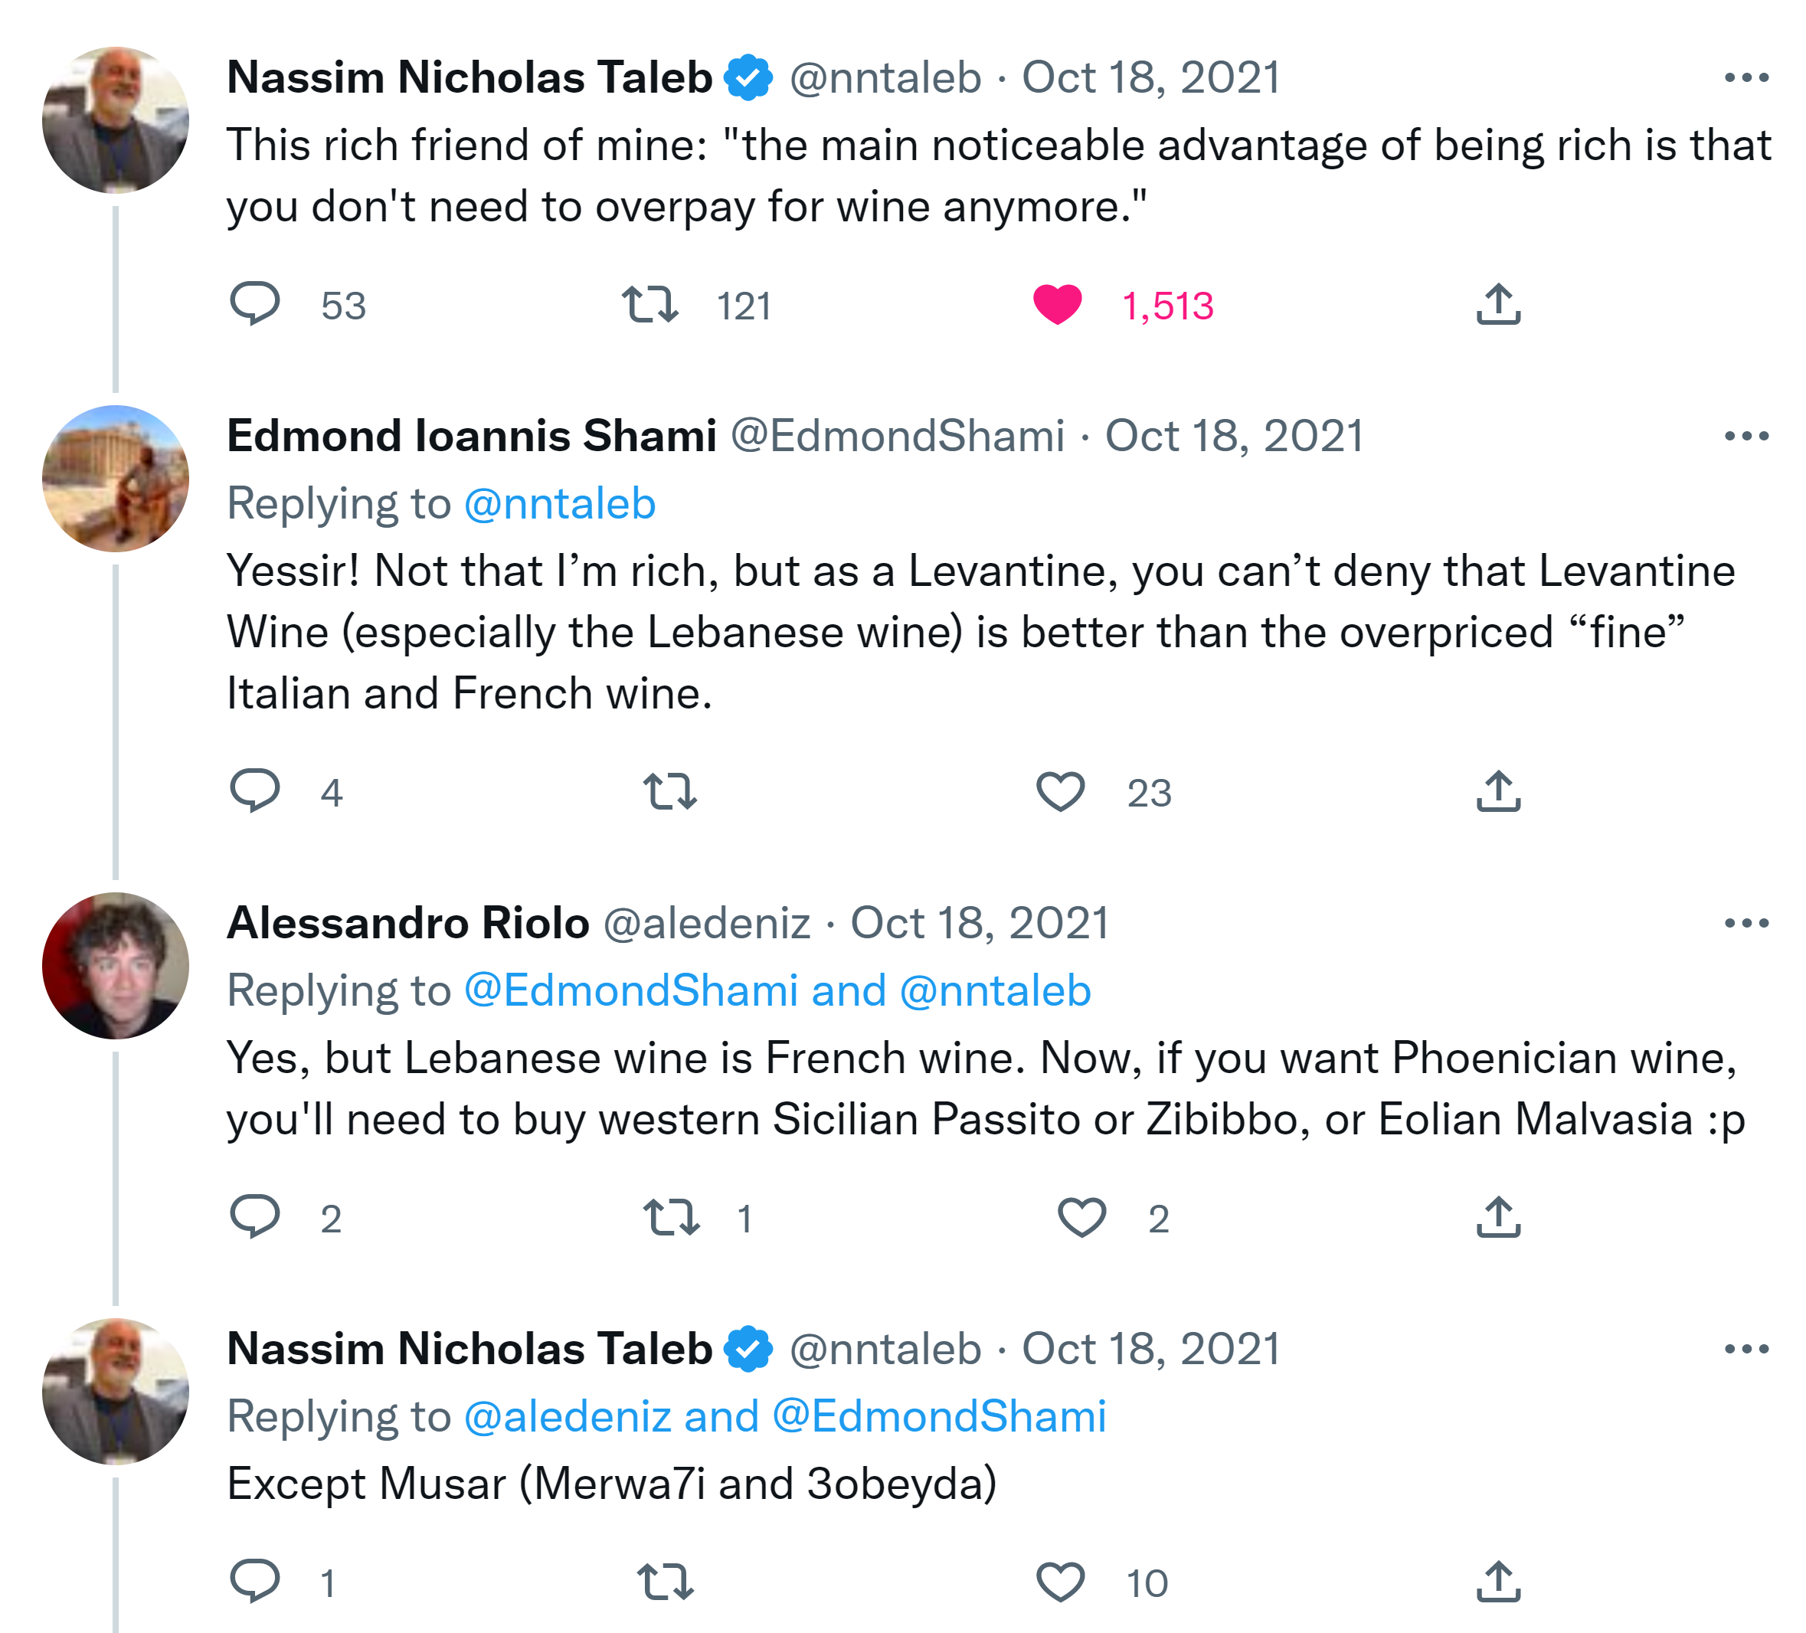Retweet Taleb's tweet with 121 retweets
Screen dimensions: 1806x1633
click(651, 303)
